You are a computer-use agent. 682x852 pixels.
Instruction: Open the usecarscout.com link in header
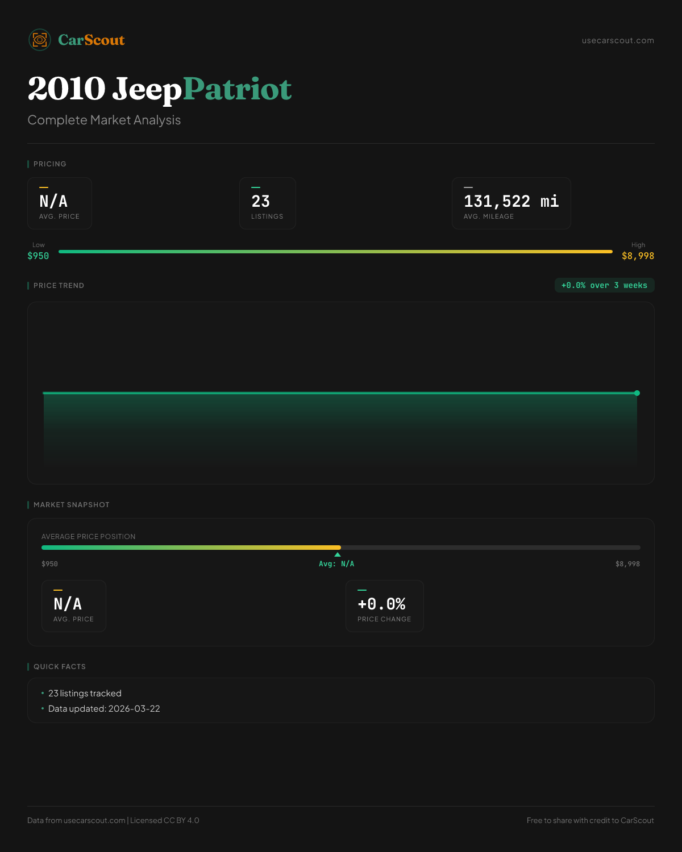pyautogui.click(x=618, y=40)
